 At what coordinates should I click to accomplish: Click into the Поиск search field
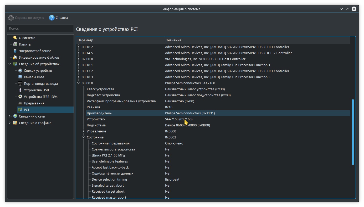[40, 28]
